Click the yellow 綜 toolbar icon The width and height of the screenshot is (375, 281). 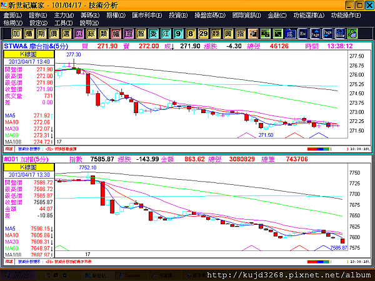(91, 34)
